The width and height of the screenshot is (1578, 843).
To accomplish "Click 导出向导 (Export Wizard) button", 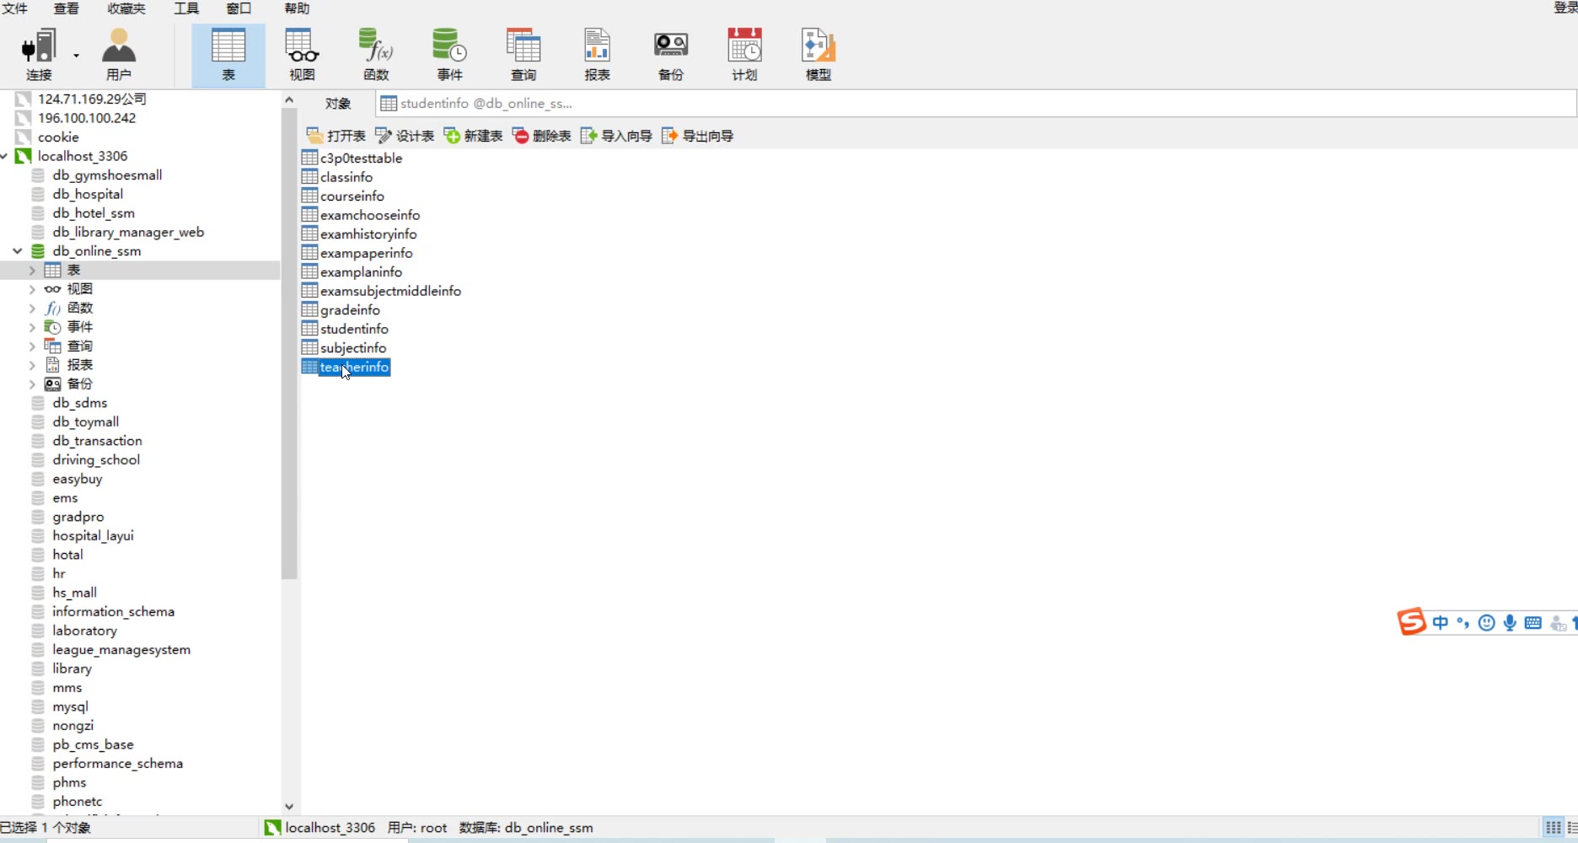I will pos(698,136).
